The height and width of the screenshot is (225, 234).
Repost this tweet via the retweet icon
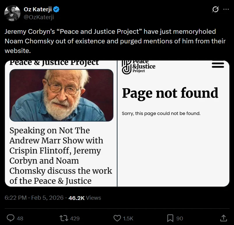63,218
